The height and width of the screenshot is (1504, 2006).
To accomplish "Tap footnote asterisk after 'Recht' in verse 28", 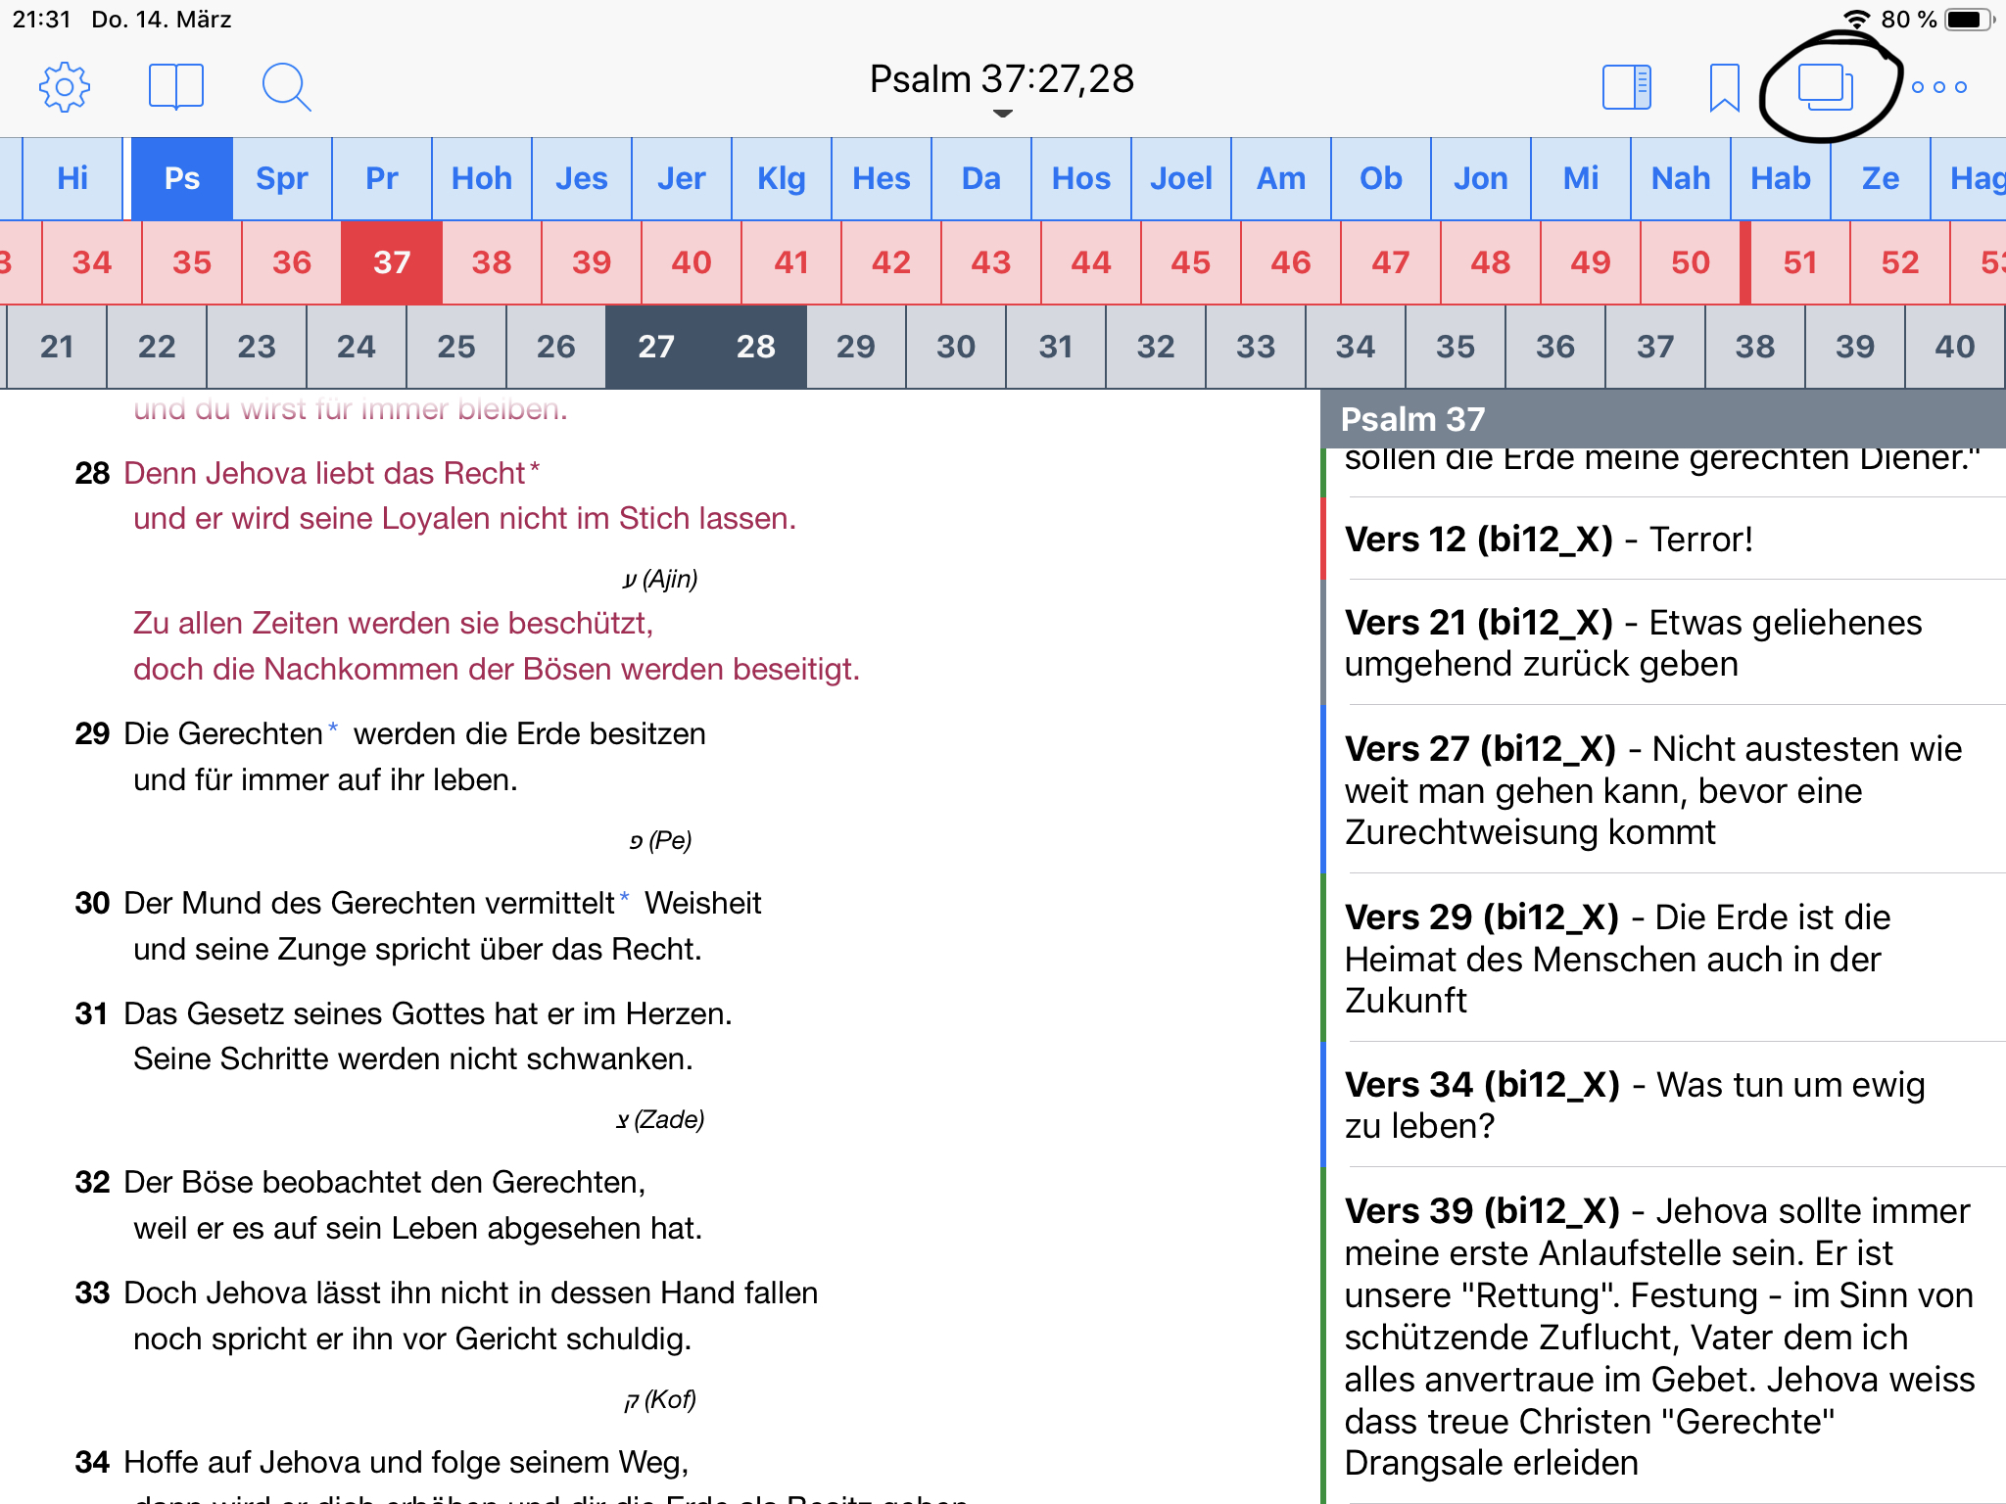I will click(x=535, y=467).
